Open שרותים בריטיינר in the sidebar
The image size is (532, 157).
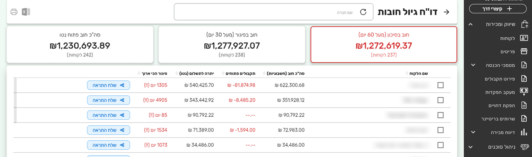pos(498,119)
